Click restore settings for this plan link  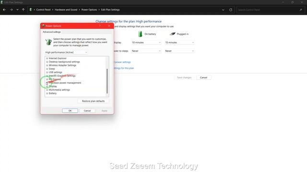[x=124, y=68]
